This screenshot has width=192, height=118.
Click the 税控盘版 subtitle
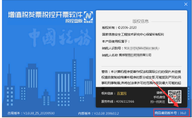pyautogui.click(x=74, y=21)
